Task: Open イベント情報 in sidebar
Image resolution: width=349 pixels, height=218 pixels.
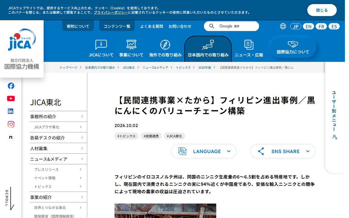Action: [x=58, y=178]
